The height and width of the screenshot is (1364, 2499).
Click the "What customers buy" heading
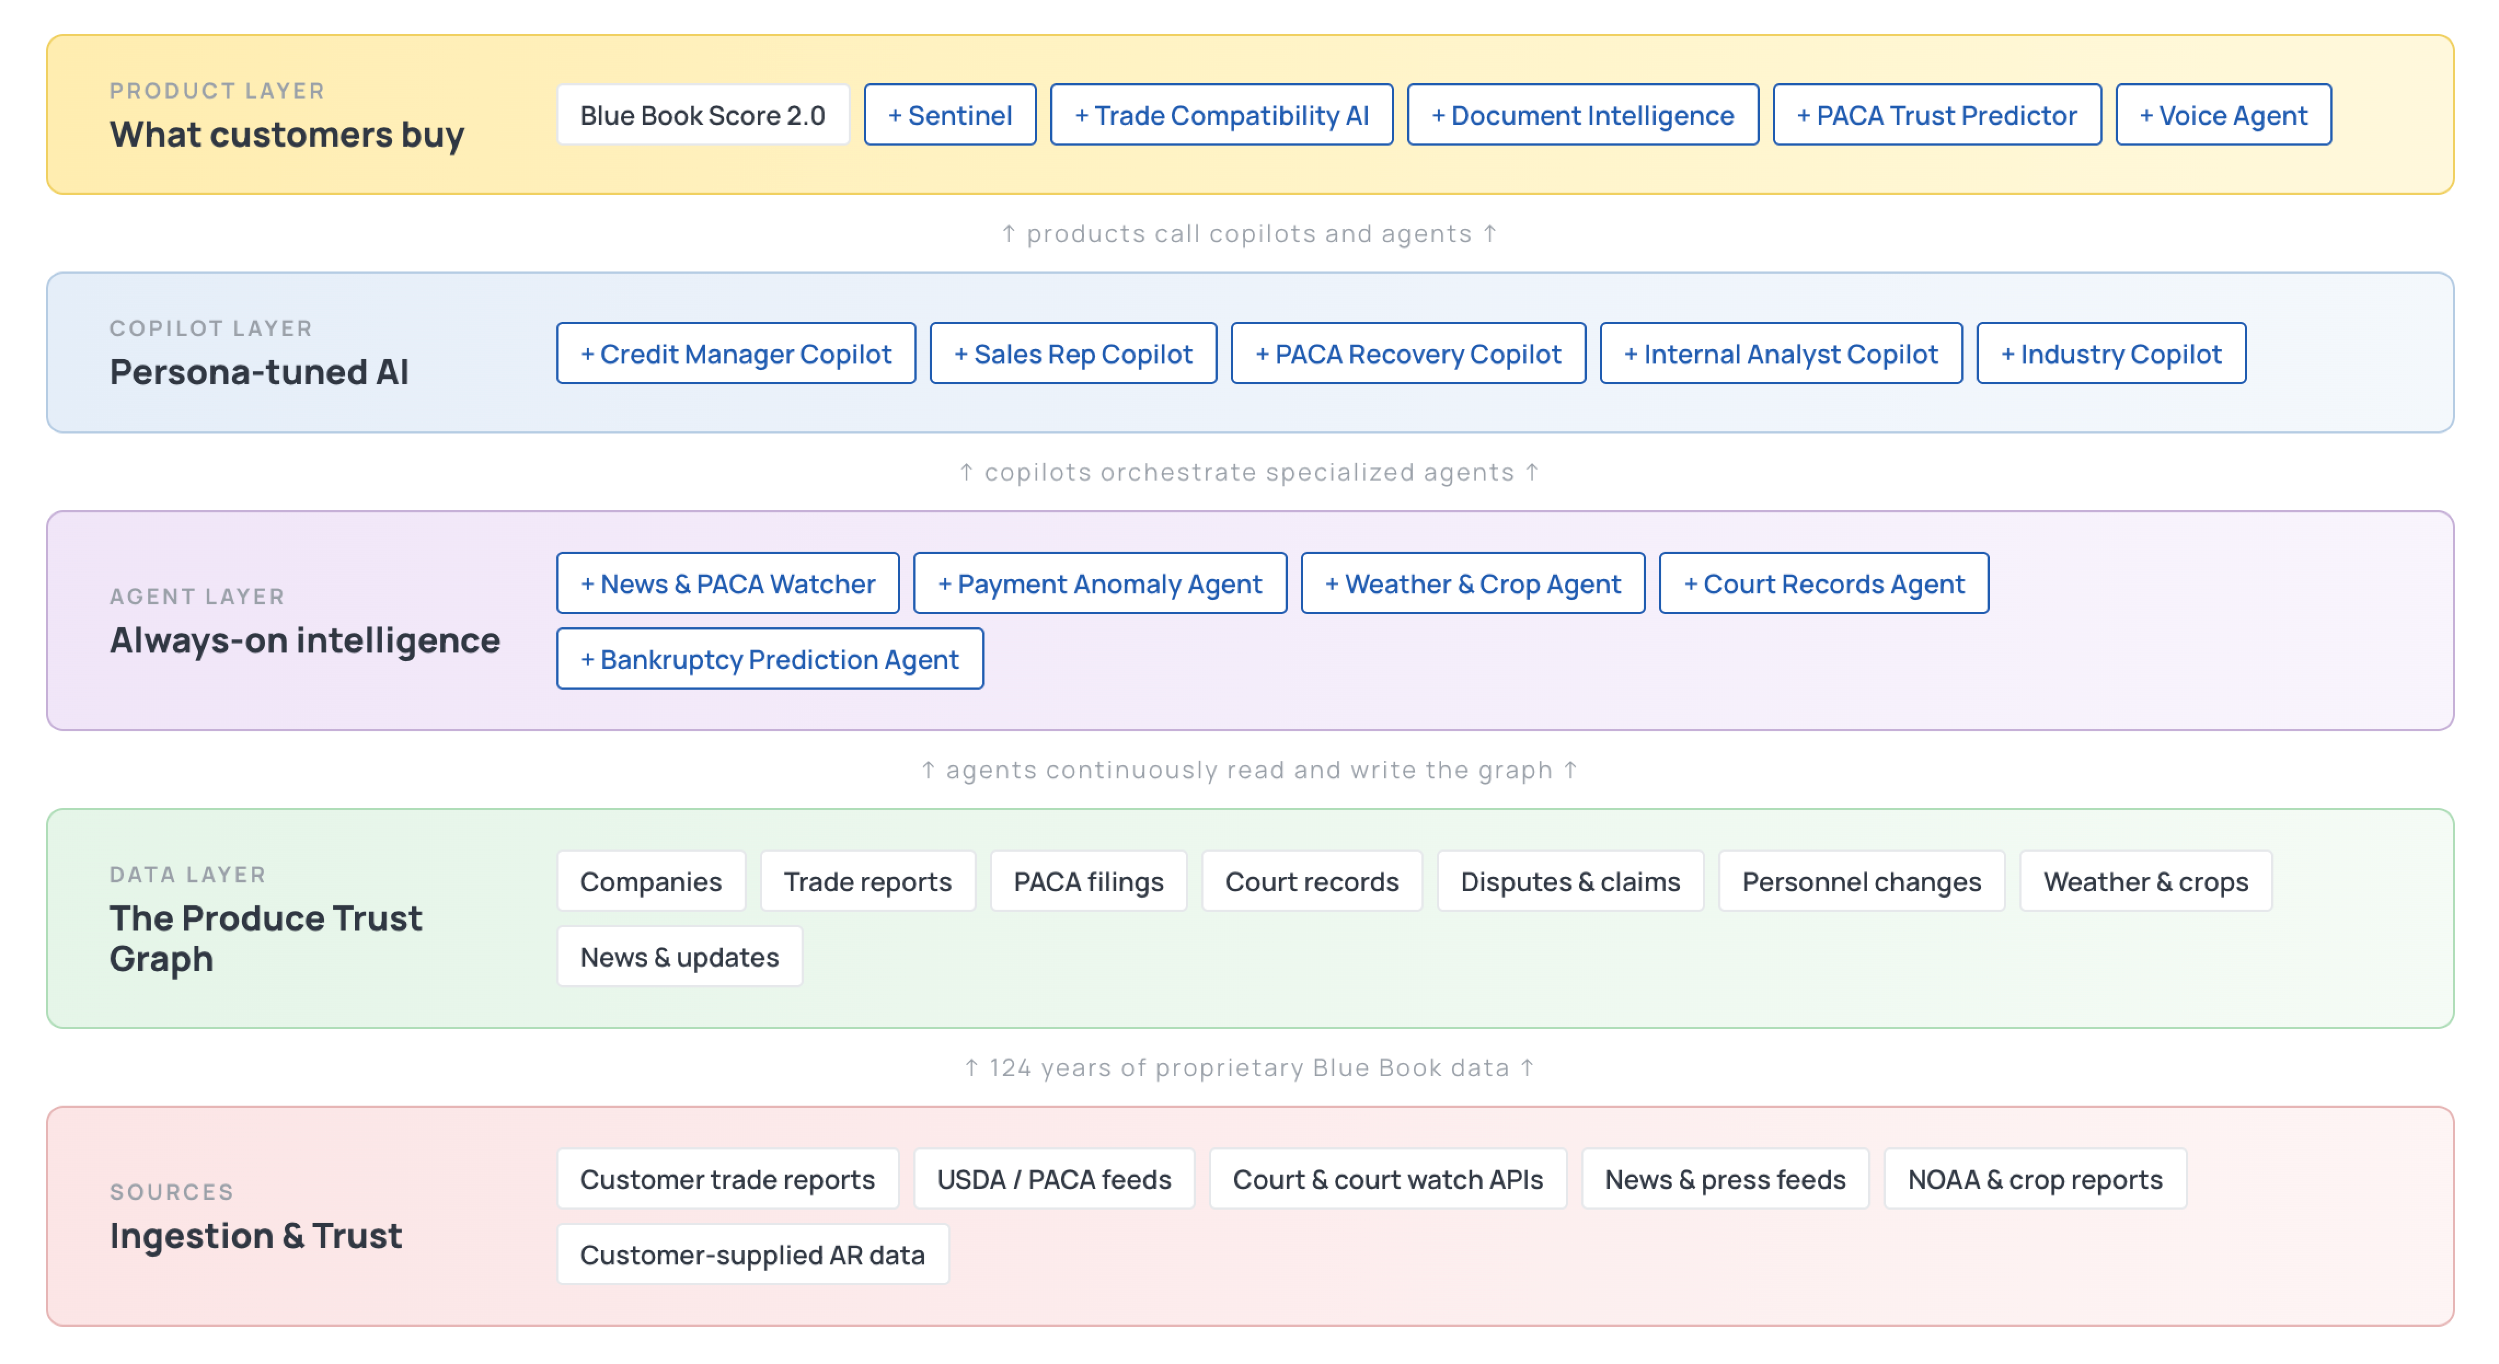pyautogui.click(x=287, y=134)
